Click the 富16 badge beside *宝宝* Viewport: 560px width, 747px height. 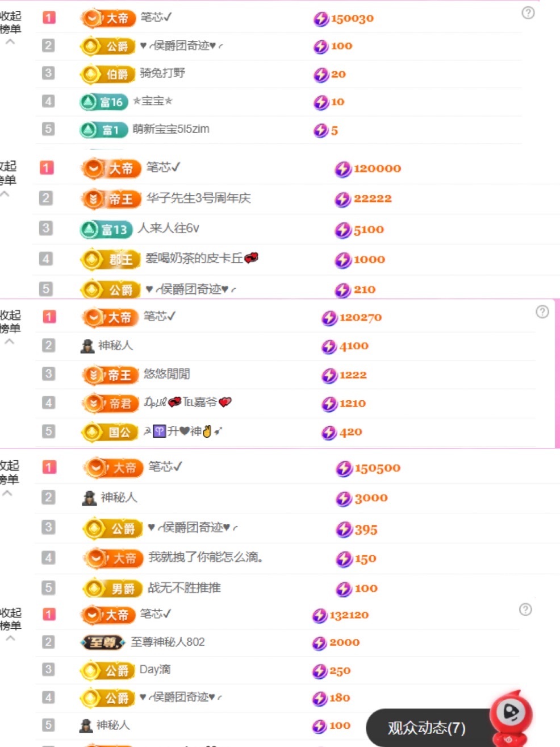point(103,102)
